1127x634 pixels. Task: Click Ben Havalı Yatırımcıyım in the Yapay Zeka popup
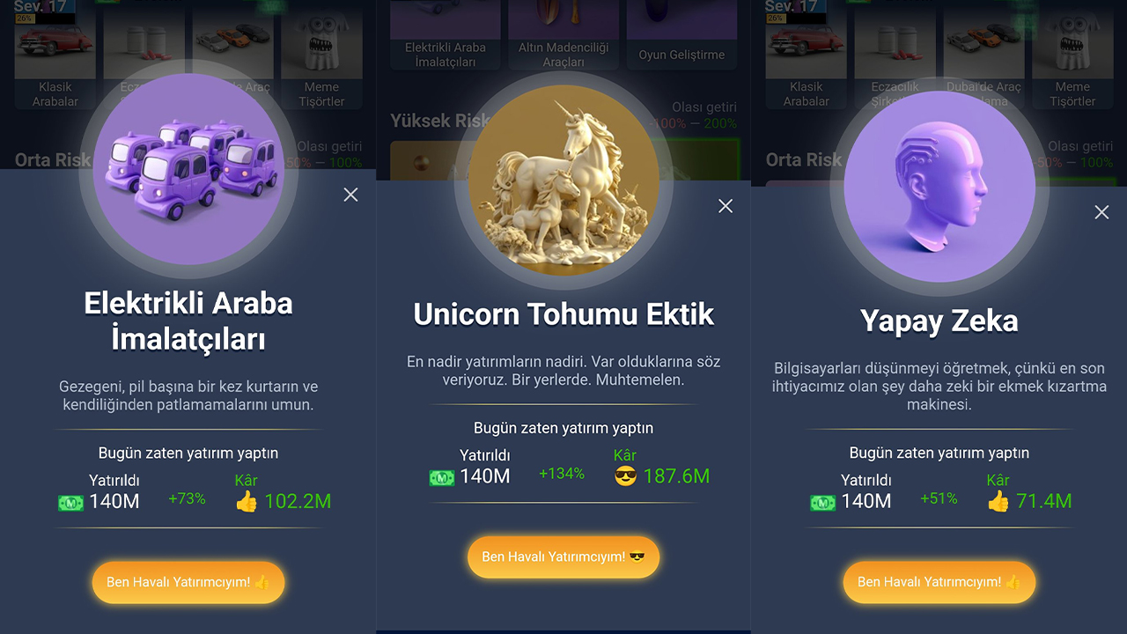point(939,583)
